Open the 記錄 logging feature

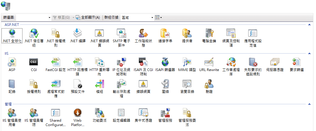pos(12,86)
